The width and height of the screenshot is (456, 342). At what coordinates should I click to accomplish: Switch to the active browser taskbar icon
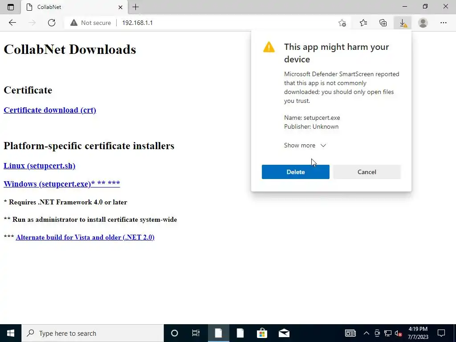[218, 333]
